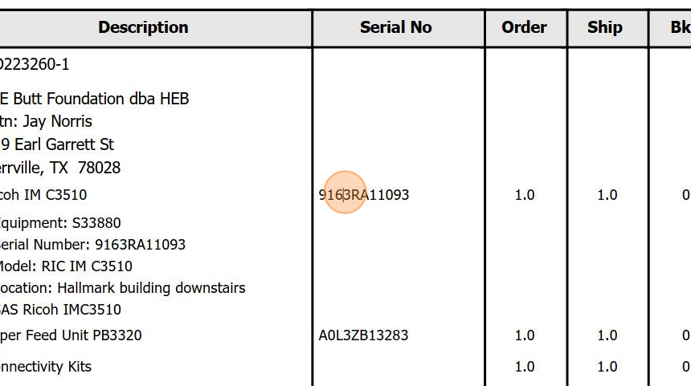Image resolution: width=691 pixels, height=386 pixels.
Task: Click Order quantity 1.0 for Ricoh IM C3510
Action: pyautogui.click(x=525, y=195)
